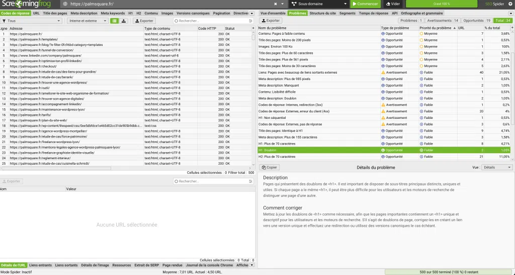Switch to Orthographe et grammaire tab

coord(422,14)
